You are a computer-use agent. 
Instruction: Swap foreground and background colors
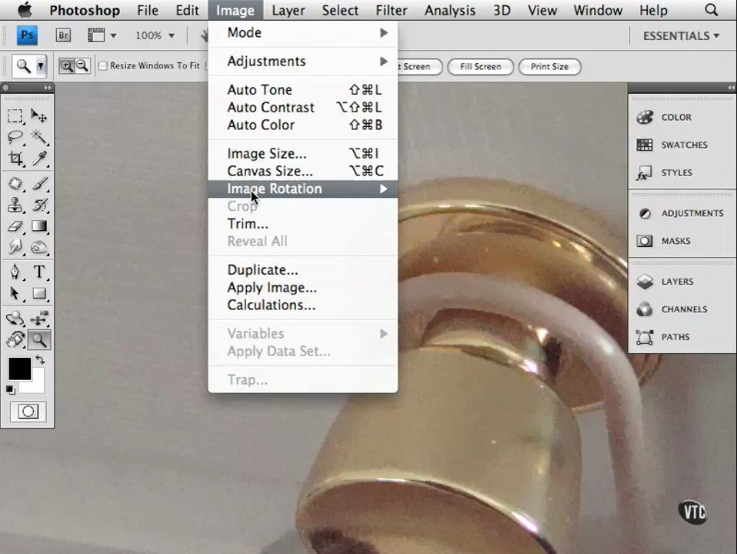point(41,360)
